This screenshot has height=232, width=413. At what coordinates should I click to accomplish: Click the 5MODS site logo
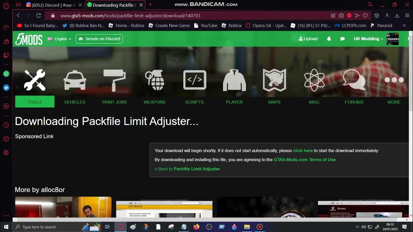(29, 39)
